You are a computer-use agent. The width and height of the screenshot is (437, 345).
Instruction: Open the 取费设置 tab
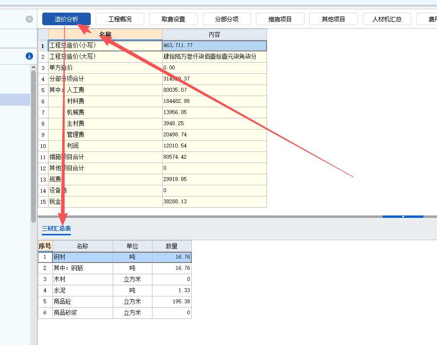[173, 19]
